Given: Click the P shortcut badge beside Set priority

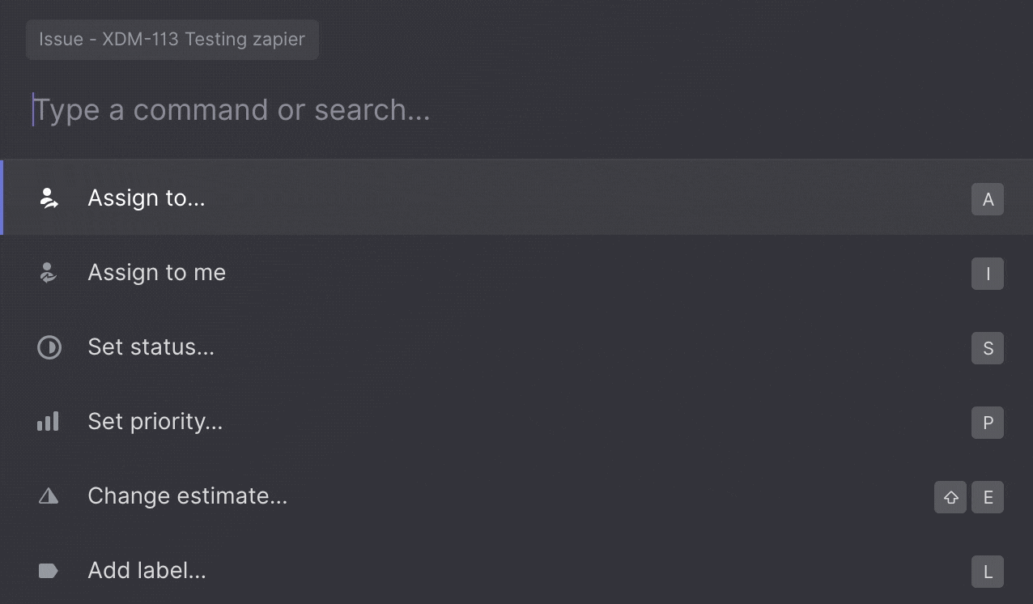Looking at the screenshot, I should (x=987, y=423).
